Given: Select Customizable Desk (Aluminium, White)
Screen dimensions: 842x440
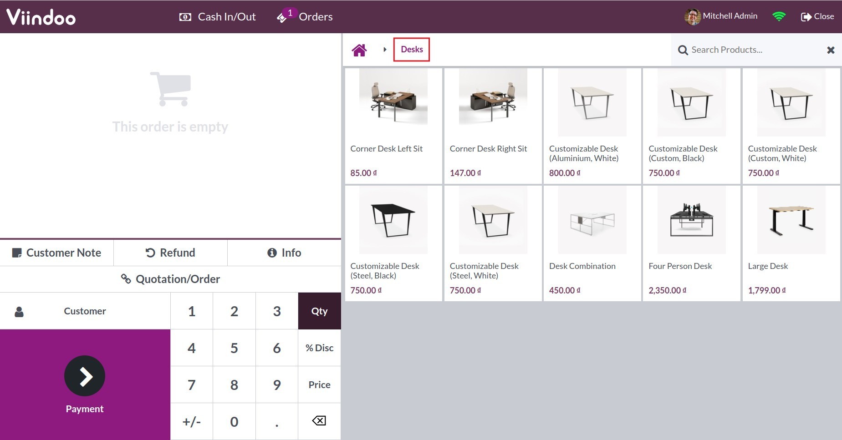Looking at the screenshot, I should (x=592, y=126).
